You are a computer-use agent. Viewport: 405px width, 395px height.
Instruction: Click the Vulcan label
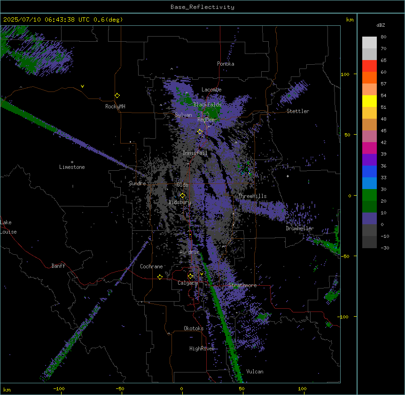click(255, 372)
